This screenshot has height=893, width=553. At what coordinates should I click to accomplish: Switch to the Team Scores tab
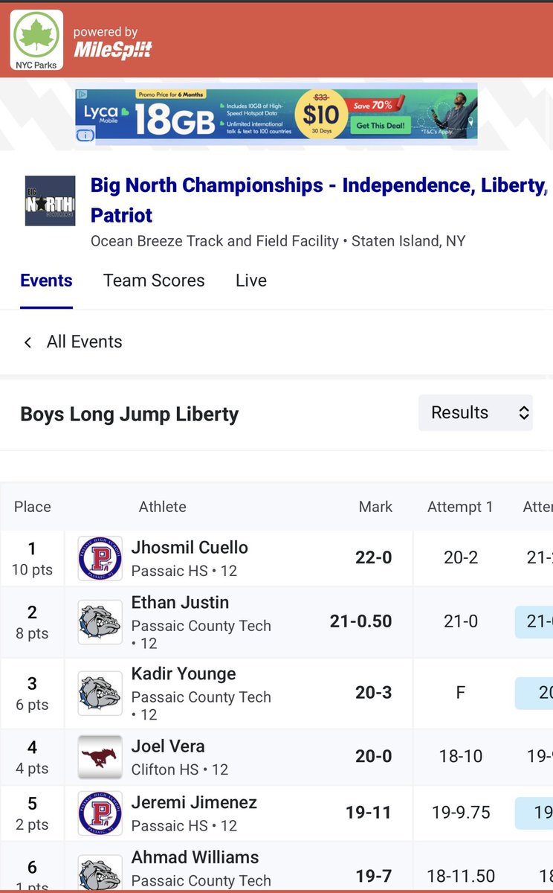154,281
